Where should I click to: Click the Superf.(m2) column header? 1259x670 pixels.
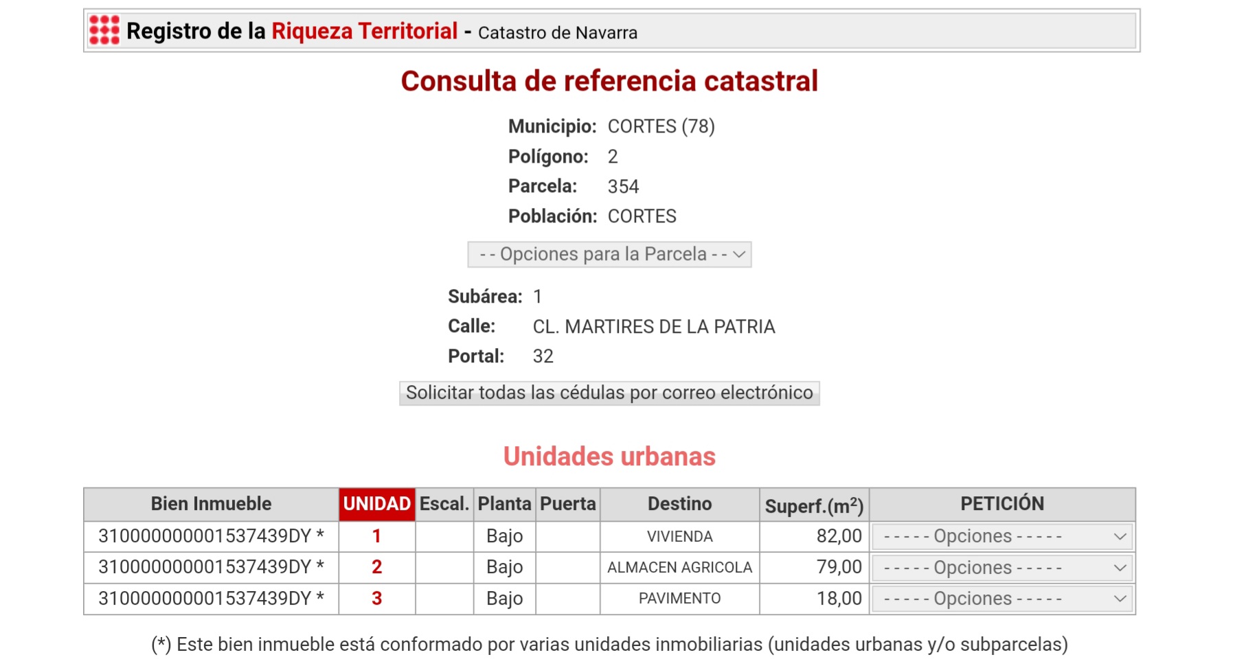[814, 506]
